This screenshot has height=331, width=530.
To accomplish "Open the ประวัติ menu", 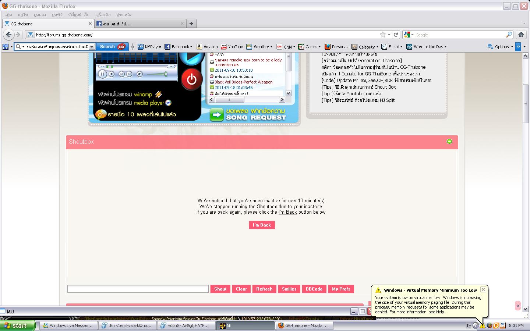I will click(57, 15).
